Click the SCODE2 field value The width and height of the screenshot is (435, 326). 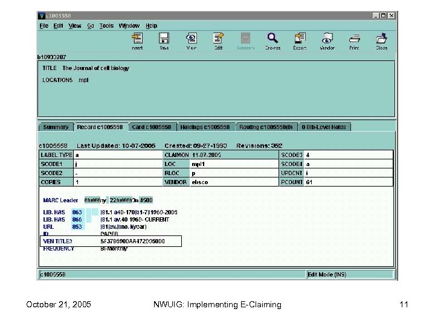(118, 173)
